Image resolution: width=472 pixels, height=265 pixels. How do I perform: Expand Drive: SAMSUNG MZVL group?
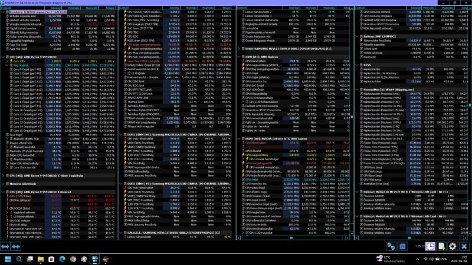tap(239, 49)
